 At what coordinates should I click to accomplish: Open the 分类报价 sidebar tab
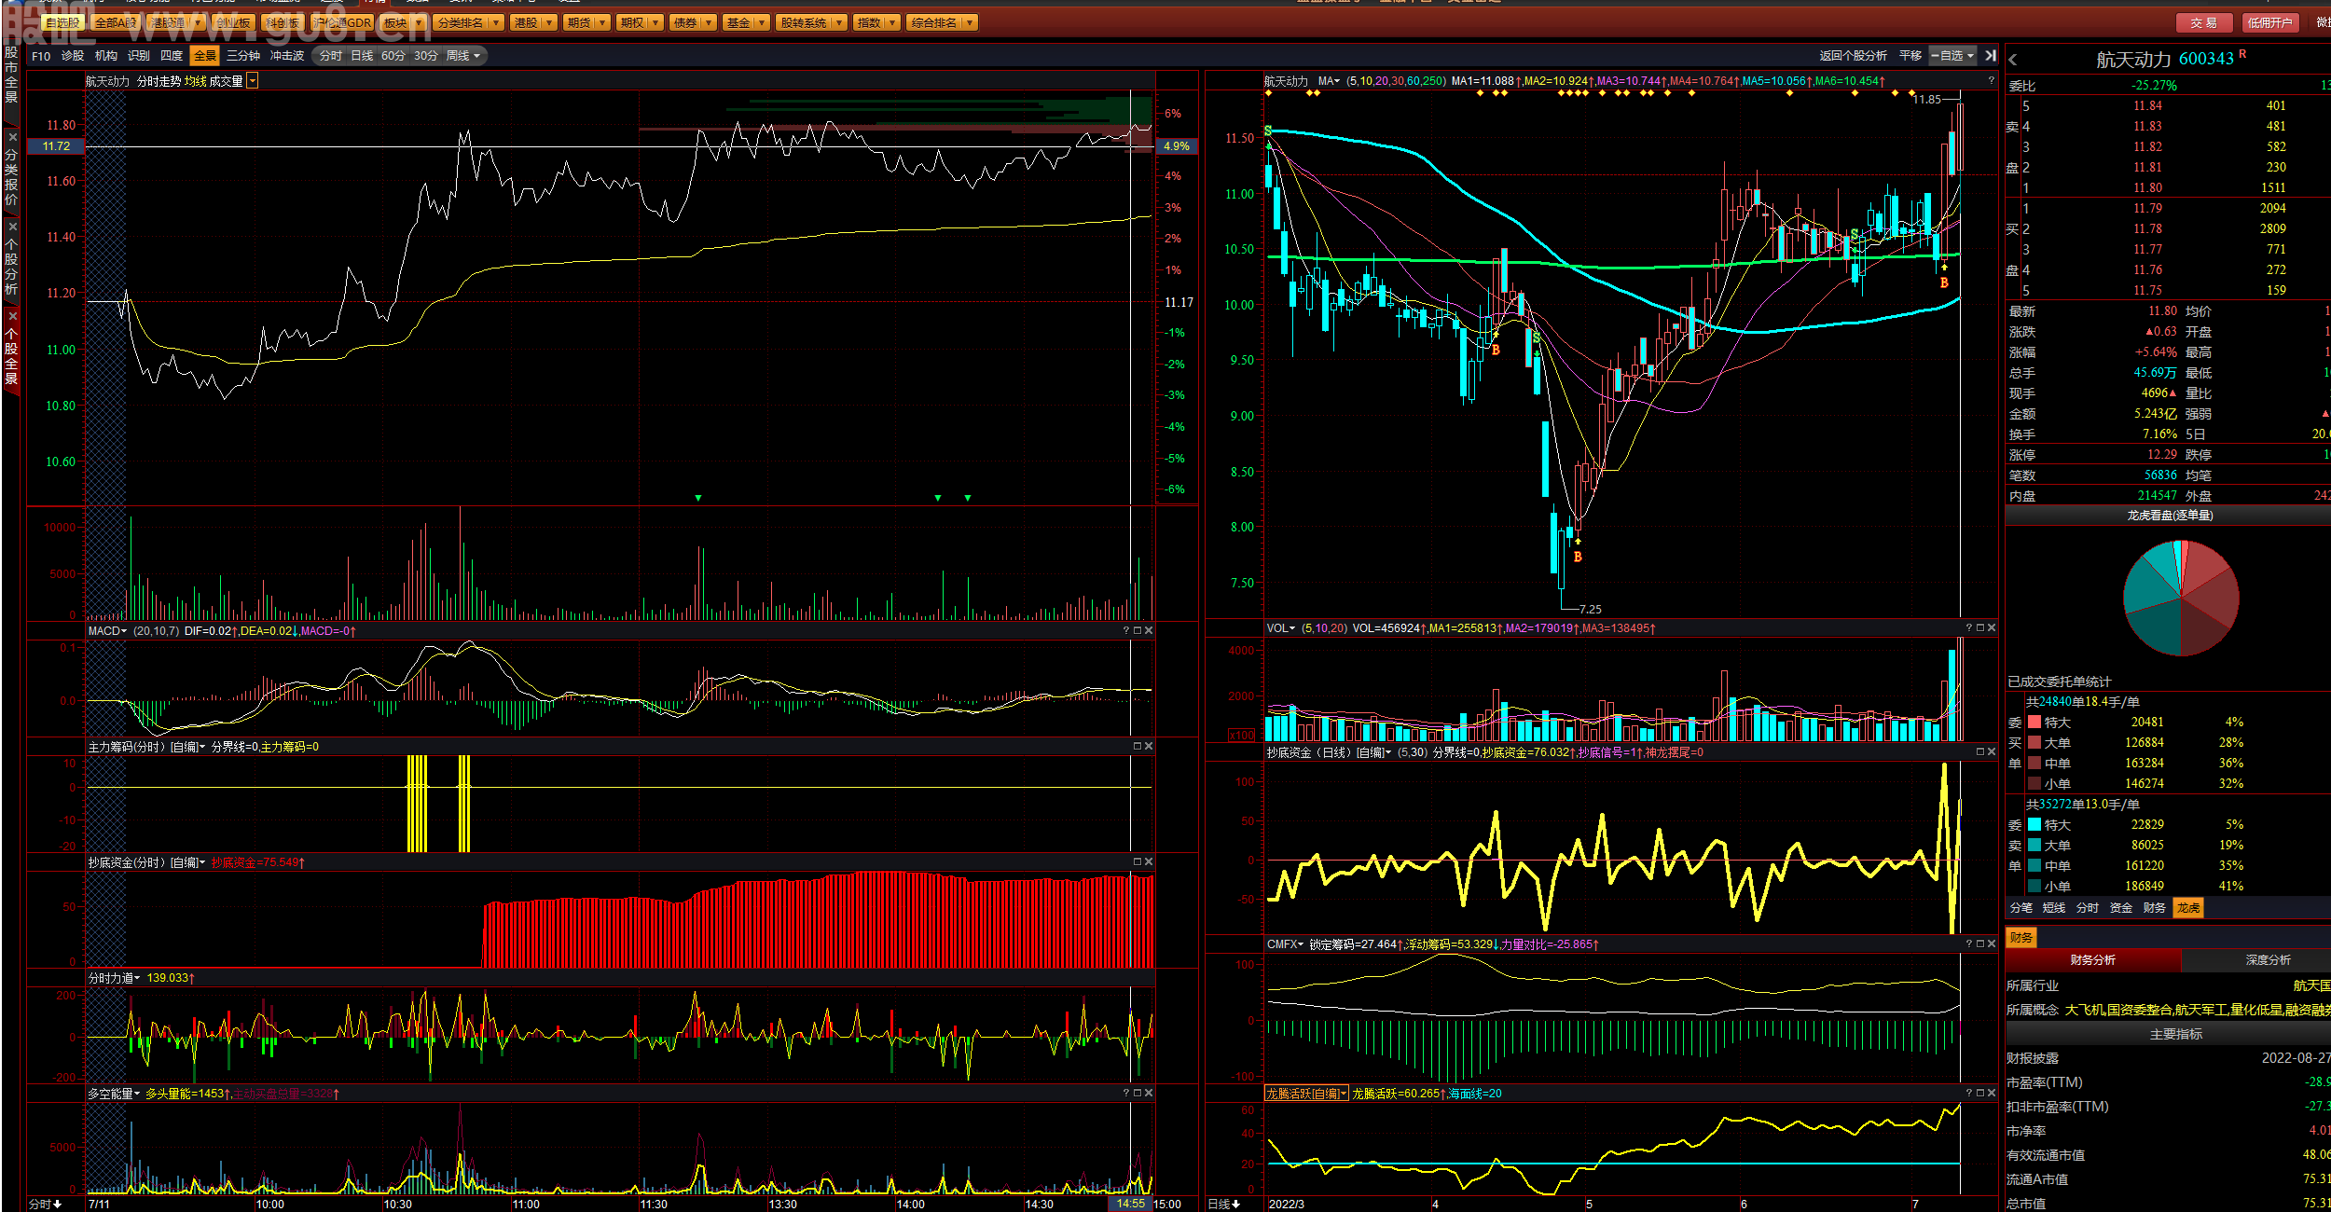pos(11,173)
